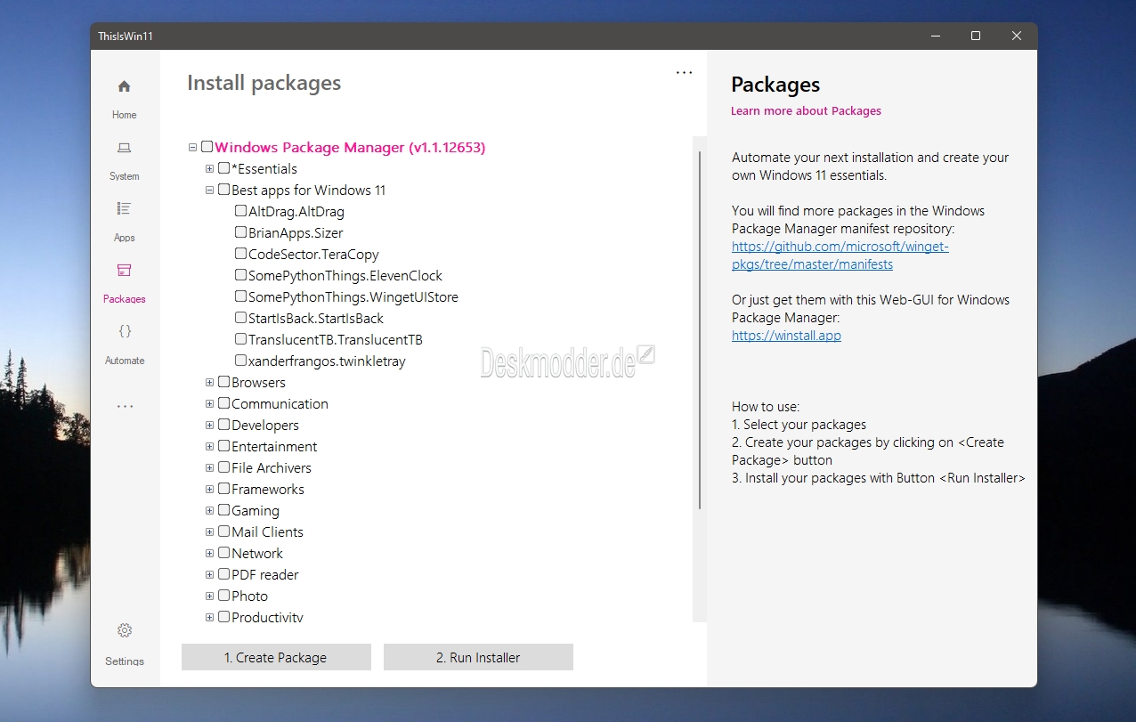This screenshot has height=722, width=1136.
Task: Tick the xanderfrangos.twinkletray checkbox
Action: click(241, 361)
